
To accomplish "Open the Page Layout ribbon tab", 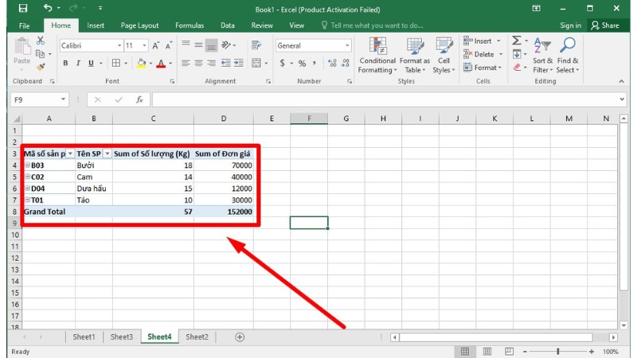I will click(139, 25).
